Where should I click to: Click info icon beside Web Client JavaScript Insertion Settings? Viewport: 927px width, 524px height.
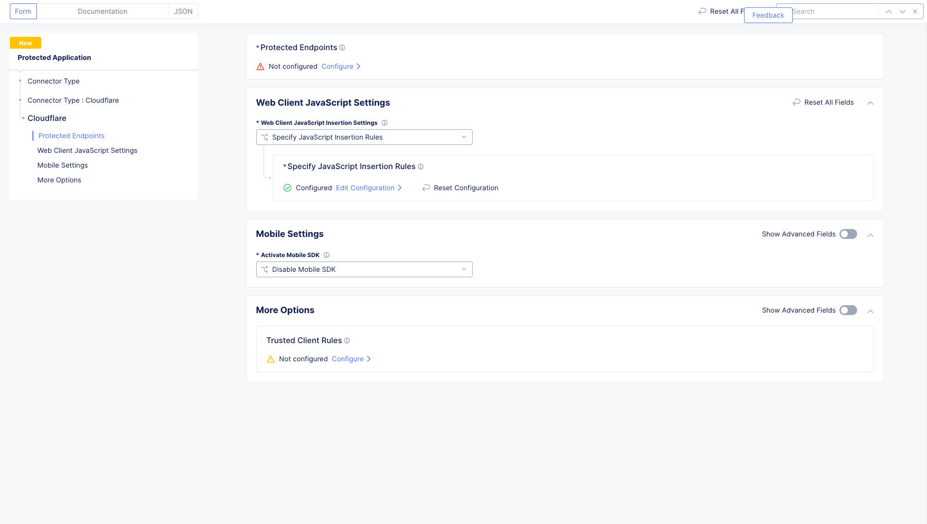coord(385,123)
